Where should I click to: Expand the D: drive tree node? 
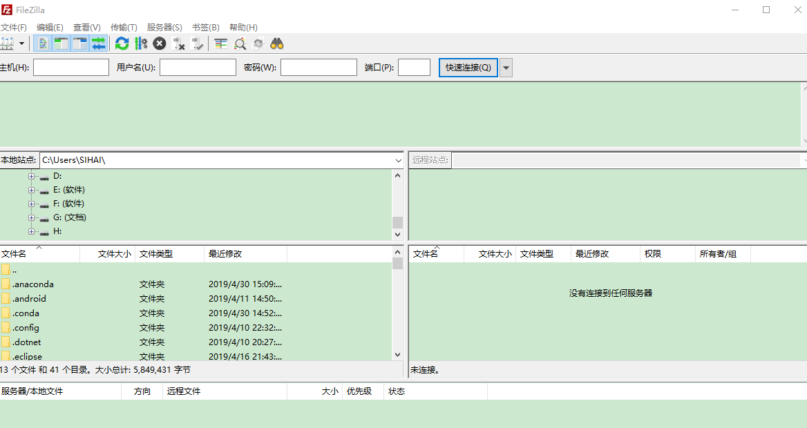click(31, 176)
